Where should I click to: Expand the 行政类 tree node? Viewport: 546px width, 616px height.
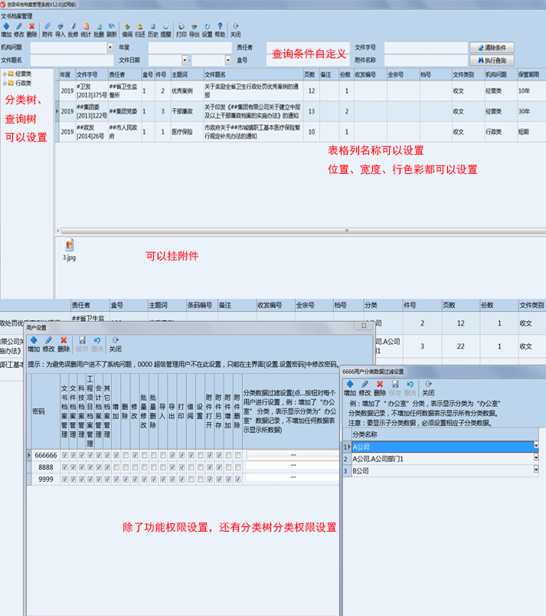click(5, 84)
